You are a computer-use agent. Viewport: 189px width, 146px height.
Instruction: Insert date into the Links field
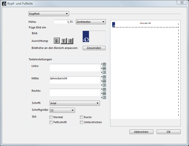(x=104, y=68)
